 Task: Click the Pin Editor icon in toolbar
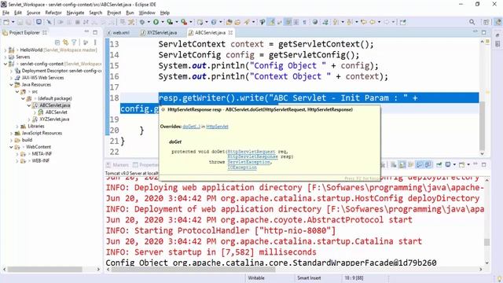[x=403, y=22]
